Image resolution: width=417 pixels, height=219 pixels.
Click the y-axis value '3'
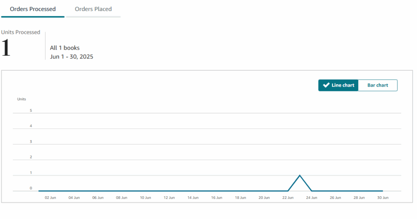[31, 141]
